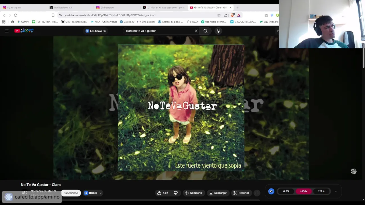Image resolution: width=365 pixels, height=205 pixels.
Task: Open the Galería 3D bookmark
Action: (x=127, y=22)
